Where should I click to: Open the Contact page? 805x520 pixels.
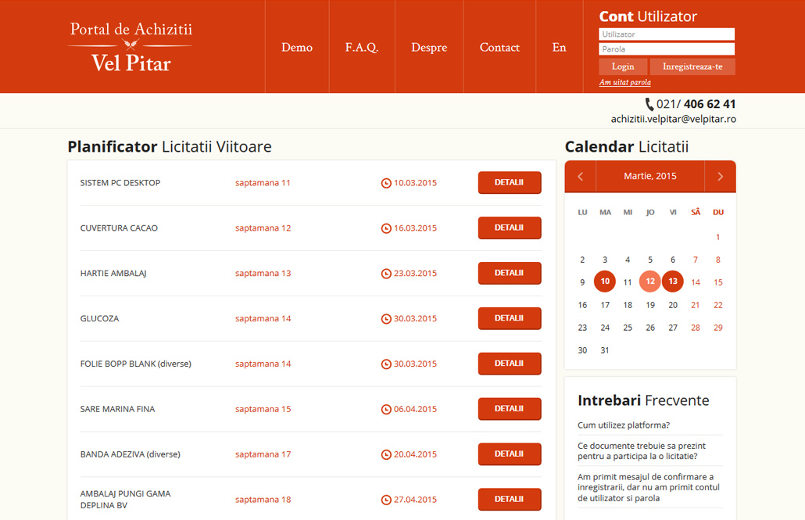pyautogui.click(x=499, y=47)
